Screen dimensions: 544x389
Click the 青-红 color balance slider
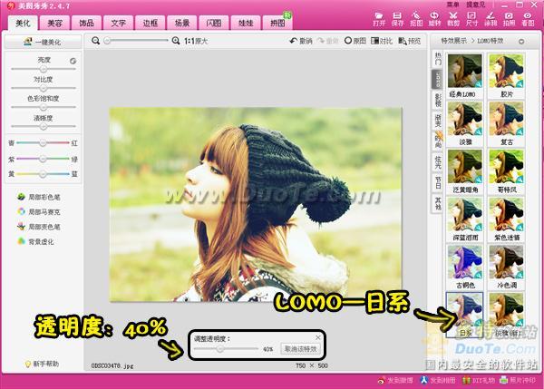[x=43, y=142]
